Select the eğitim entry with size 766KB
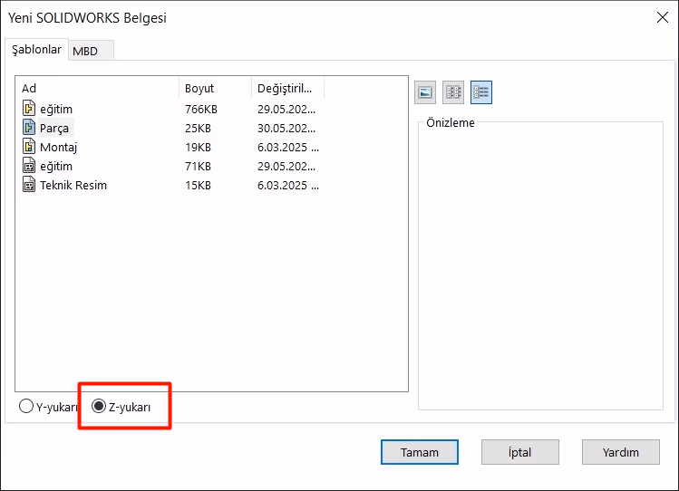The height and width of the screenshot is (491, 679). (56, 109)
